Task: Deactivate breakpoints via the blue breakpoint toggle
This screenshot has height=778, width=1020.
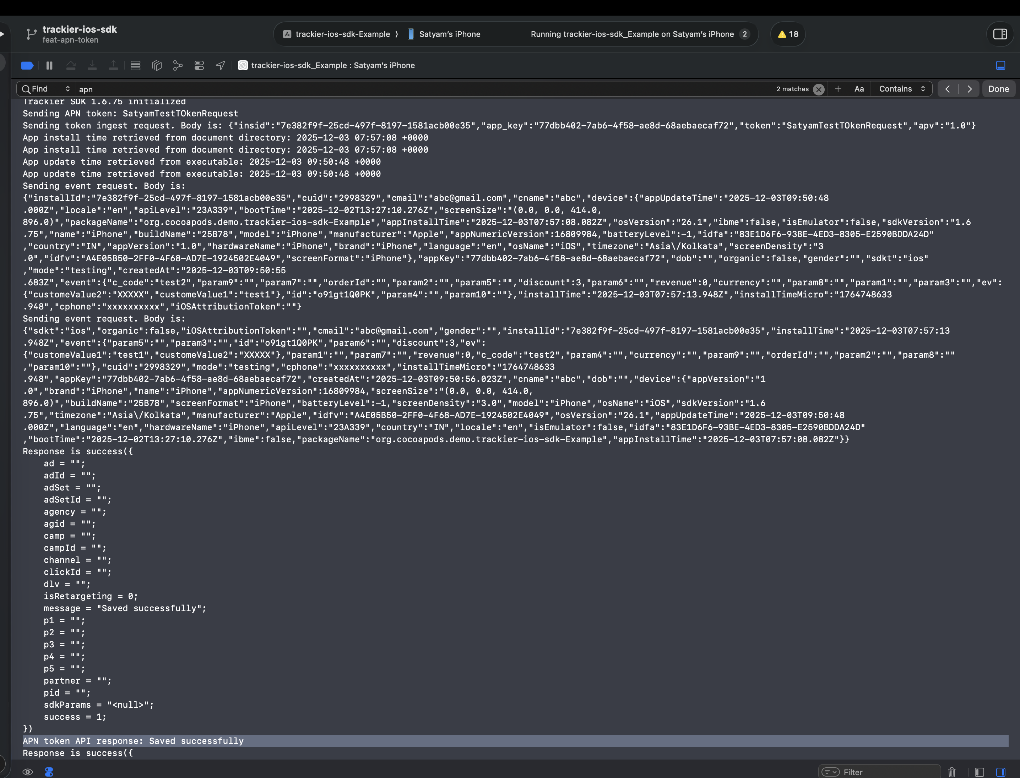Action: [27, 65]
